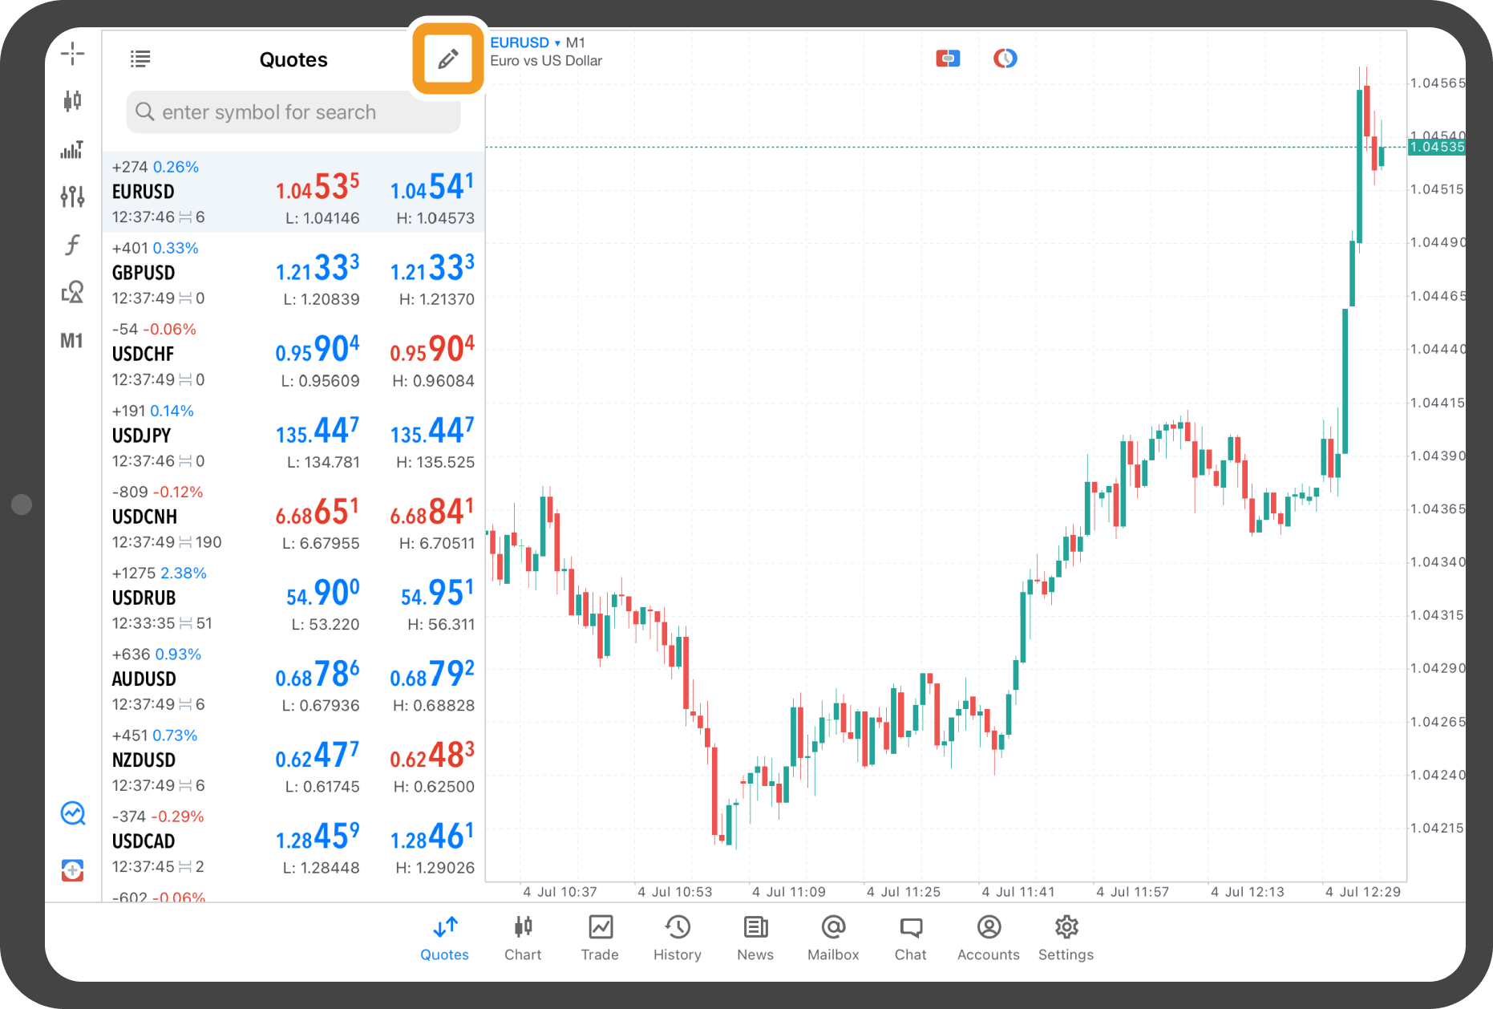The image size is (1493, 1009).
Task: Click the pencil edit quotes icon
Action: (447, 59)
